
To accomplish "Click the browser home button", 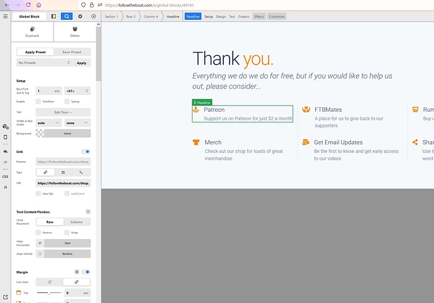I will 39,5.
